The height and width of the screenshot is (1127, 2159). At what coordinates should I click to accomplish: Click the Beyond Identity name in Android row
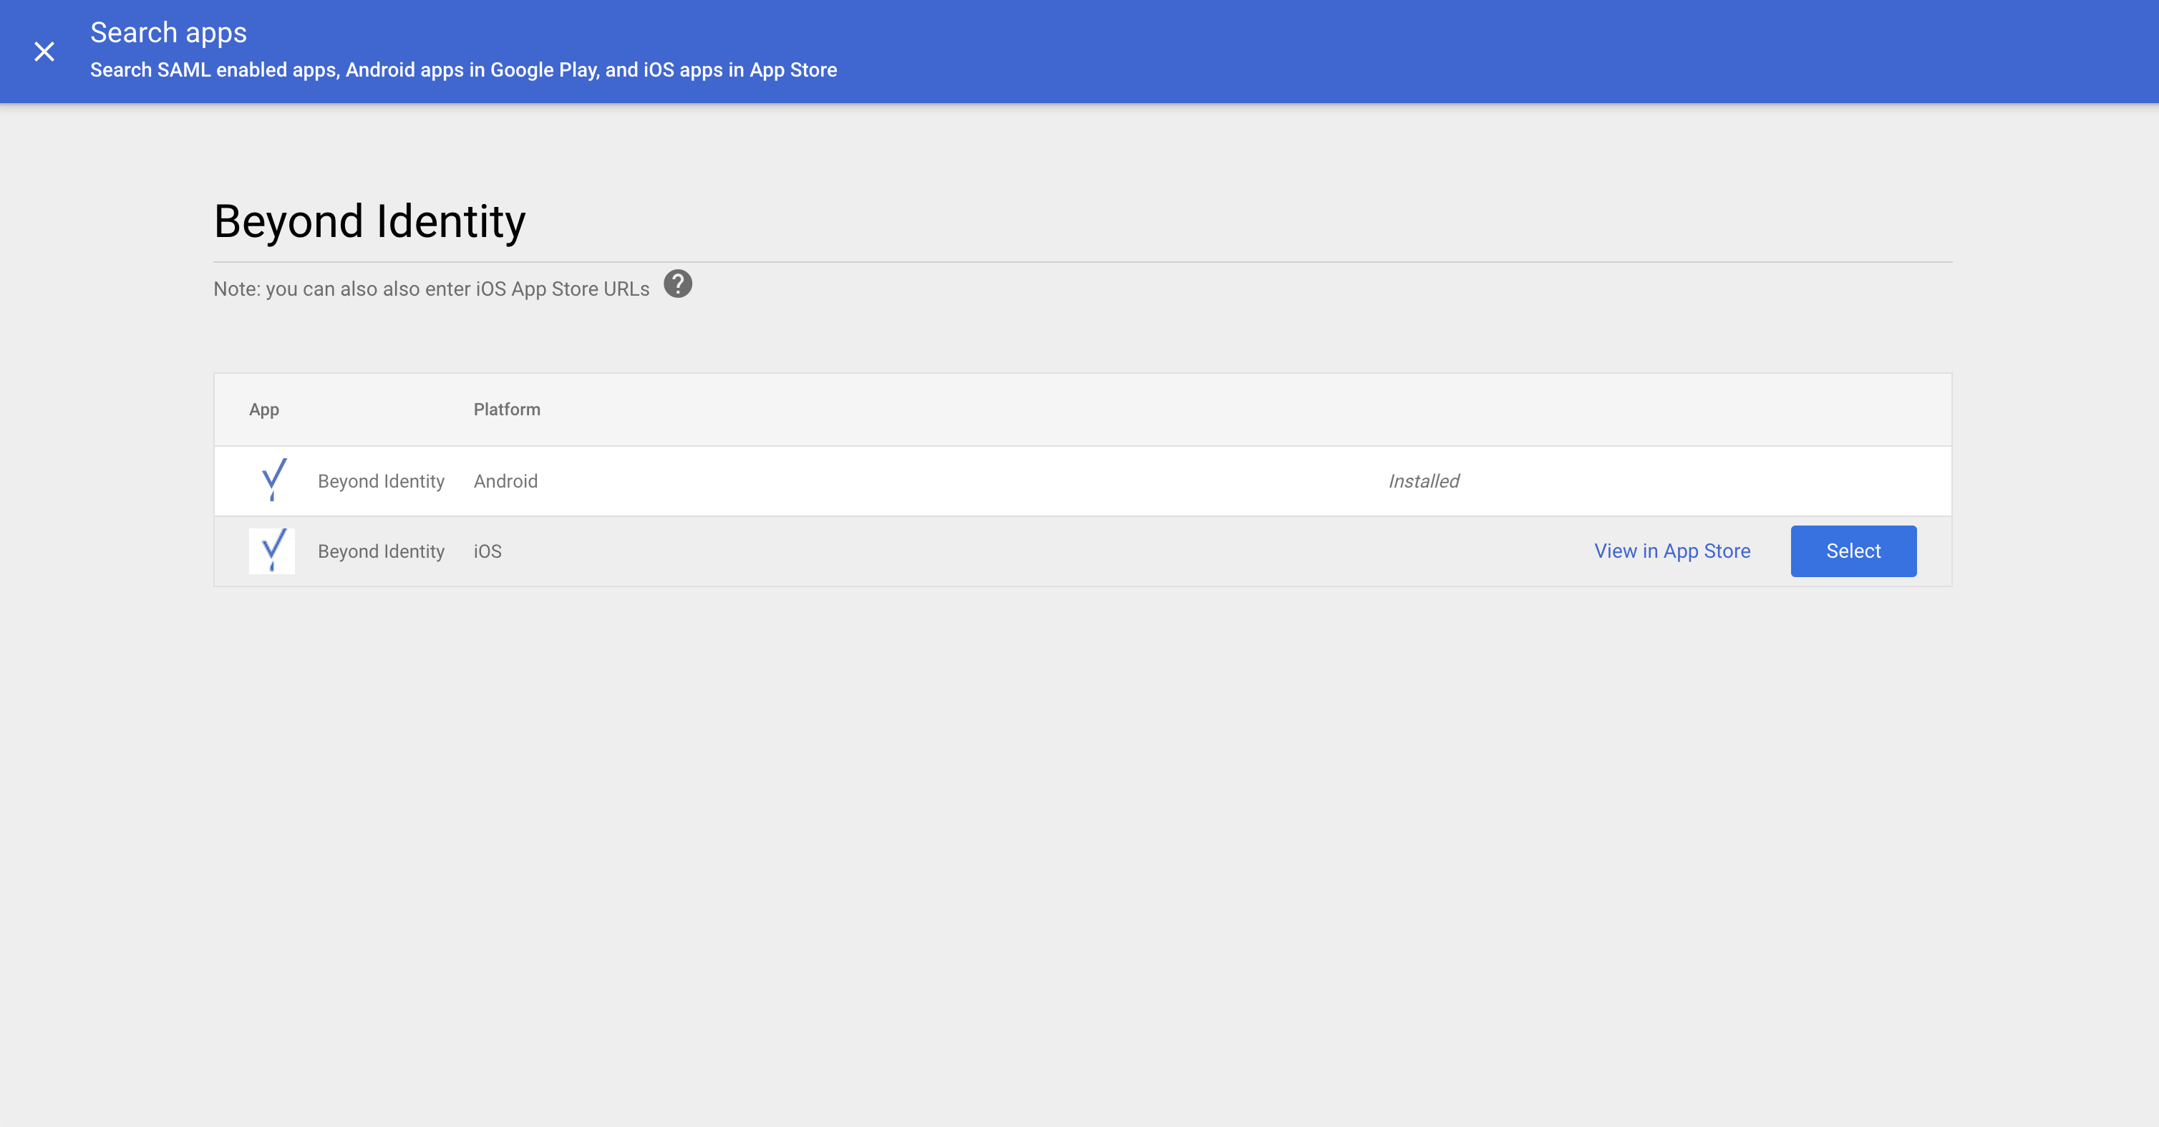(x=381, y=481)
